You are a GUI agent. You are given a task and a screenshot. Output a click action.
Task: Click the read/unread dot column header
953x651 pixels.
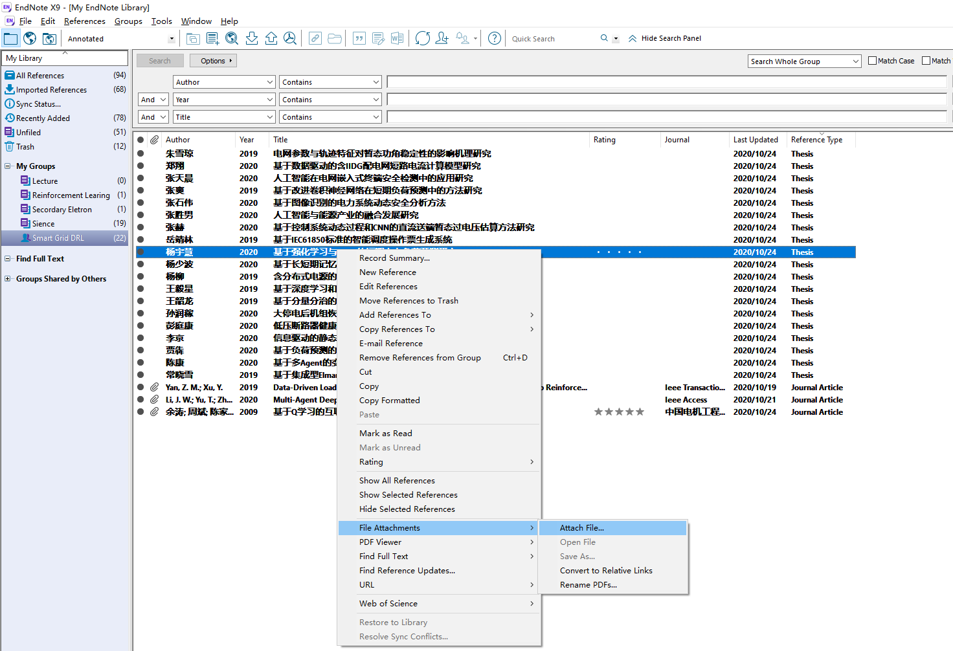(140, 140)
